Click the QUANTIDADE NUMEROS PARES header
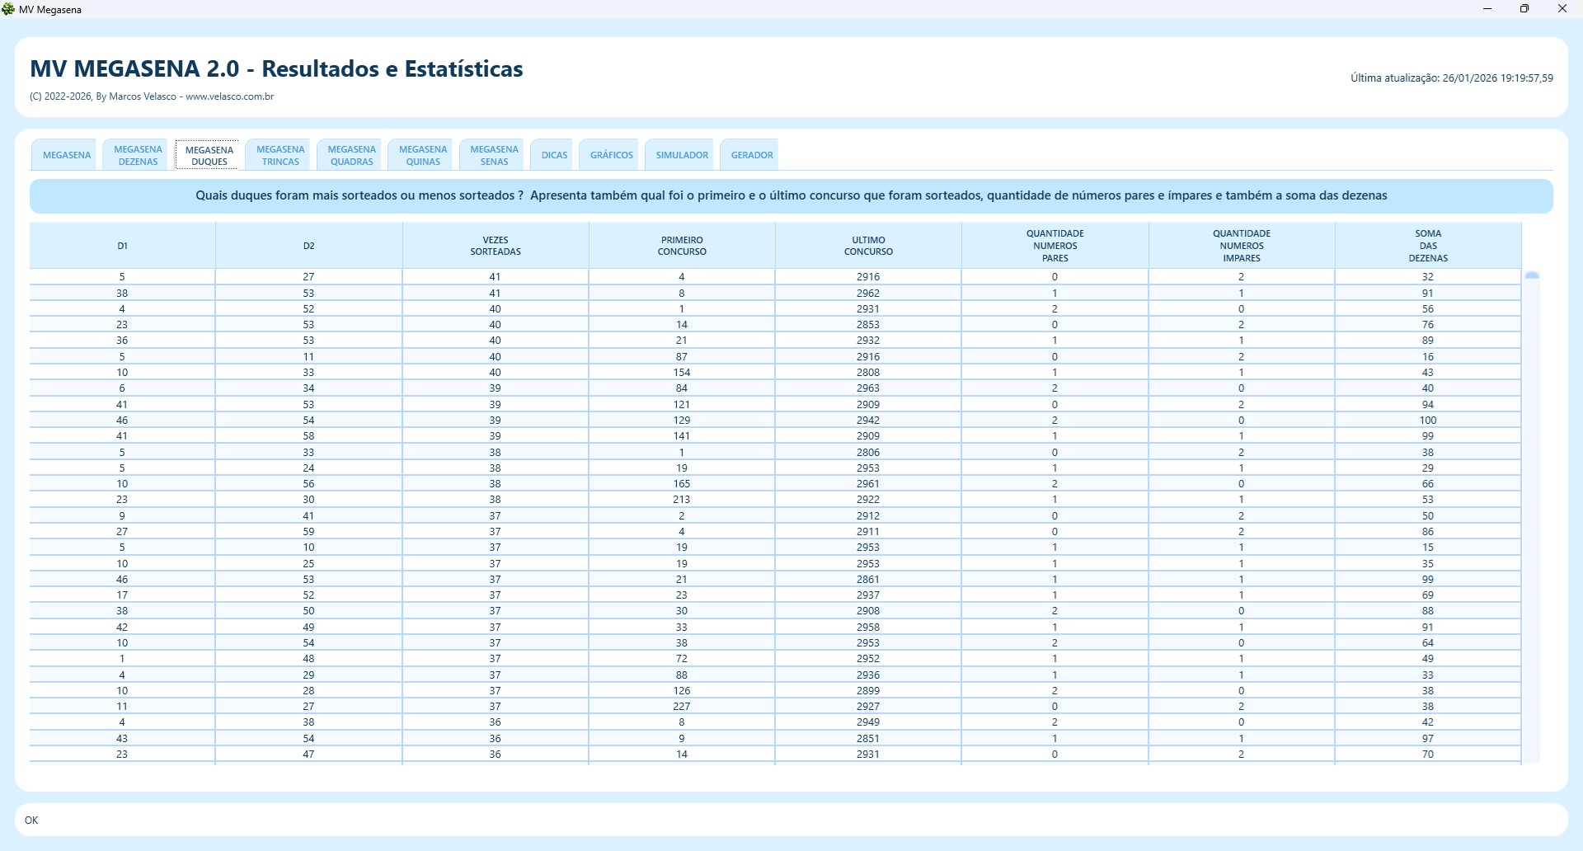This screenshot has width=1583, height=851. click(1055, 246)
